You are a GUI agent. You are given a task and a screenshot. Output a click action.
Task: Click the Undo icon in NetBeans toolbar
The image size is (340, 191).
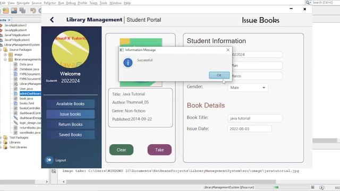click(x=33, y=11)
